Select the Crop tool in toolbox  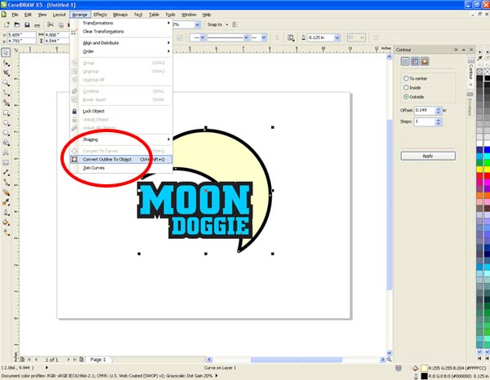(6, 73)
